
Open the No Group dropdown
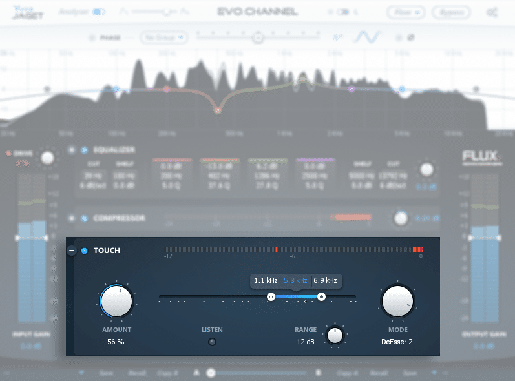click(x=164, y=37)
